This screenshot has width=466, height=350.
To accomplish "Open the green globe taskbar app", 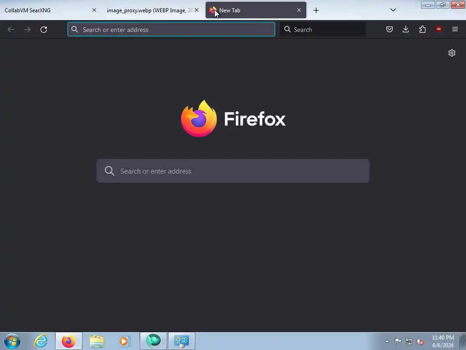I will pos(153,341).
